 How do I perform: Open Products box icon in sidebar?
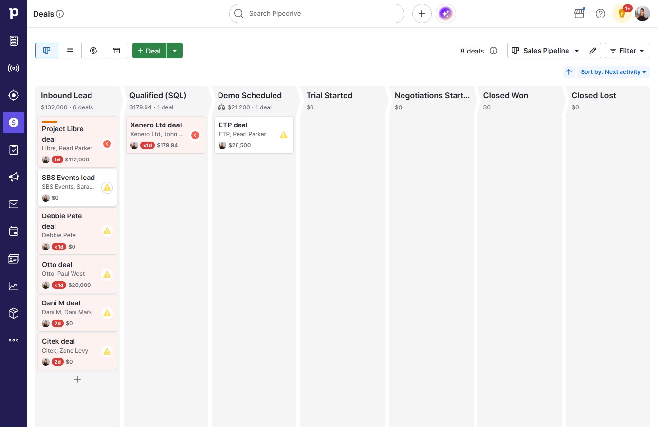coord(14,313)
